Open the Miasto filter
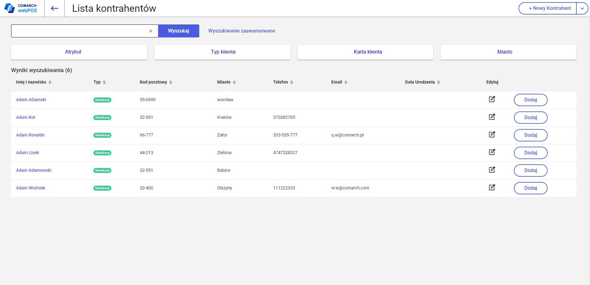 point(508,52)
